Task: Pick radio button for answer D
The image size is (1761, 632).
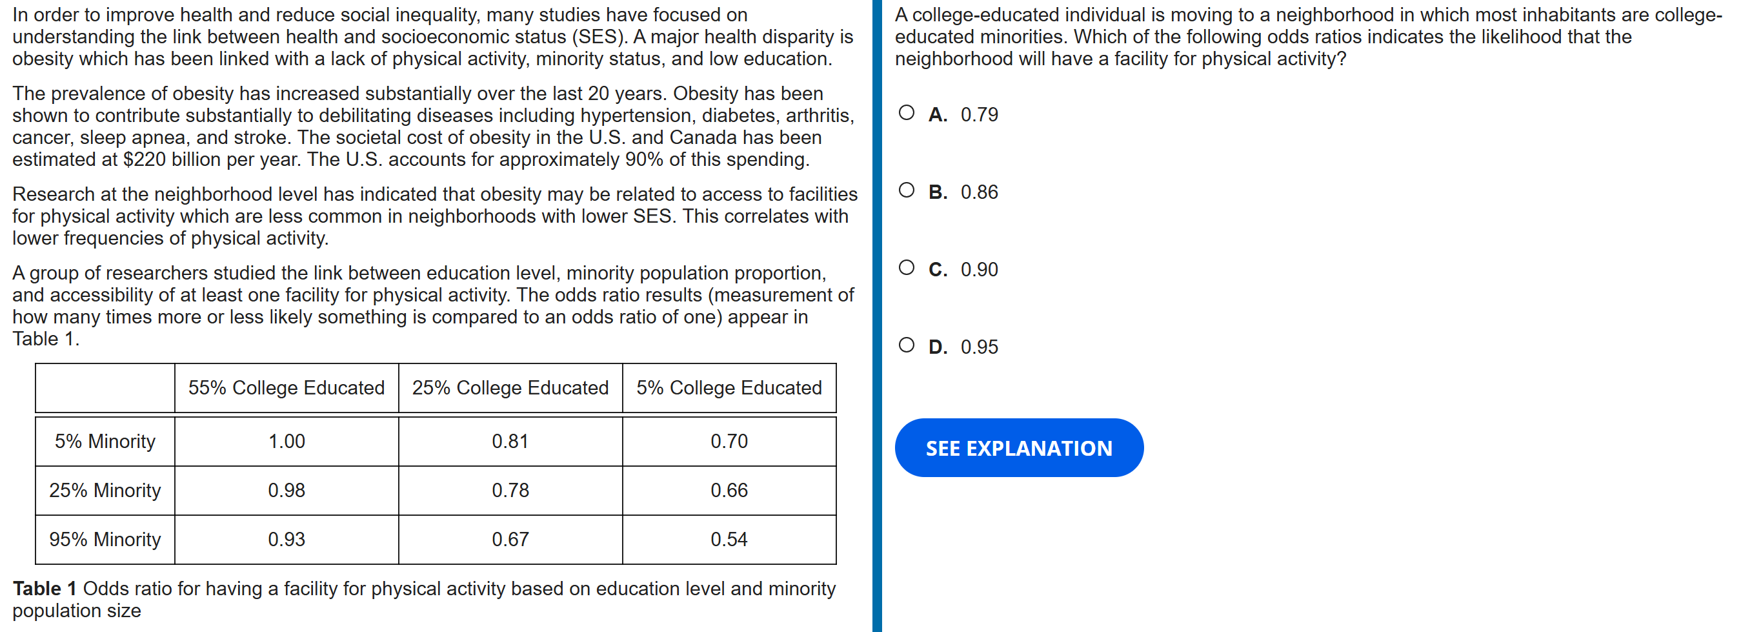Action: (x=906, y=345)
